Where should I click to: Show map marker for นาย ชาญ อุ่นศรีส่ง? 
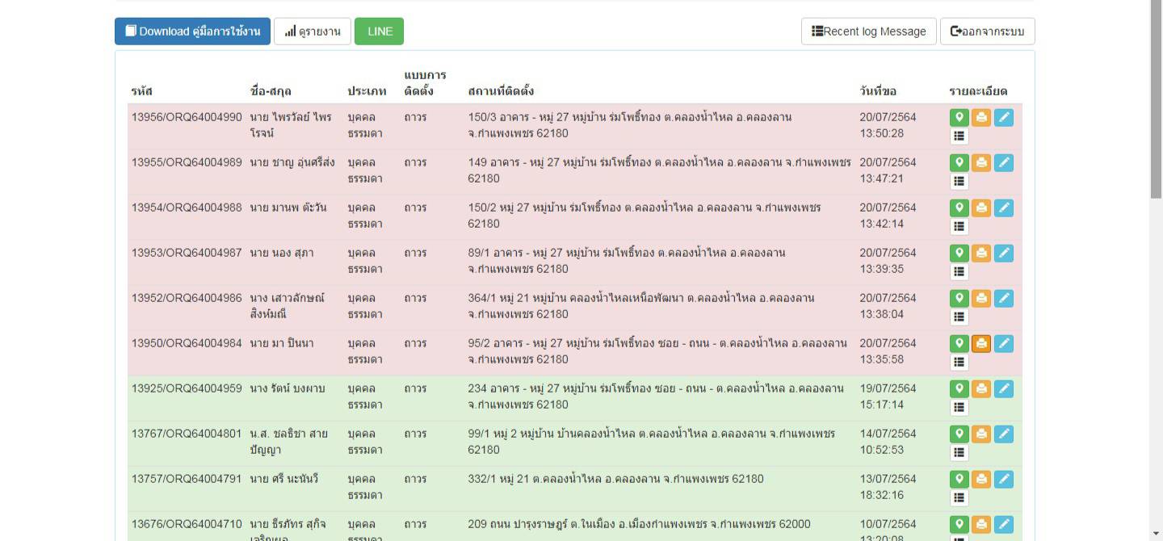[959, 162]
